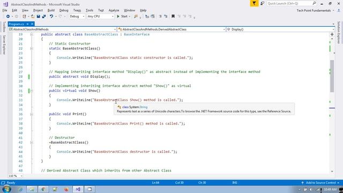Open the Server Explorer side panel tab
343x193 pixels.
point(4,45)
